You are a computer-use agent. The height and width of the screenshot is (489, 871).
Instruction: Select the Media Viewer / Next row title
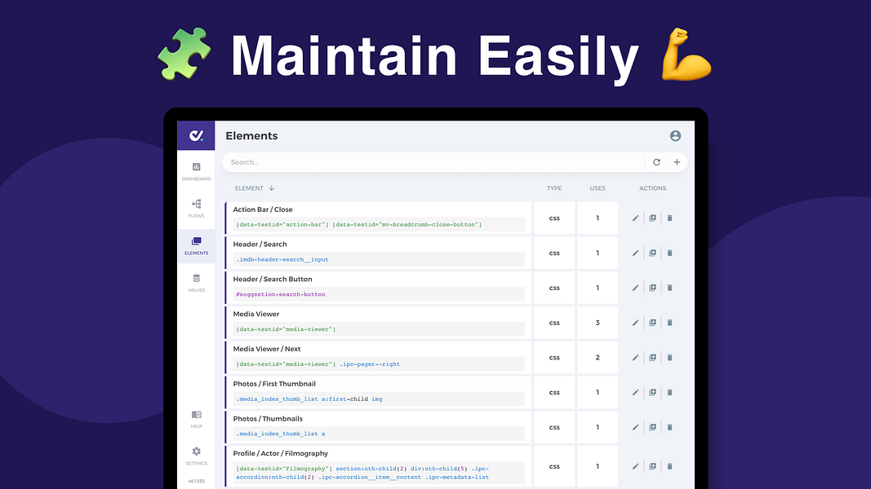tap(267, 350)
